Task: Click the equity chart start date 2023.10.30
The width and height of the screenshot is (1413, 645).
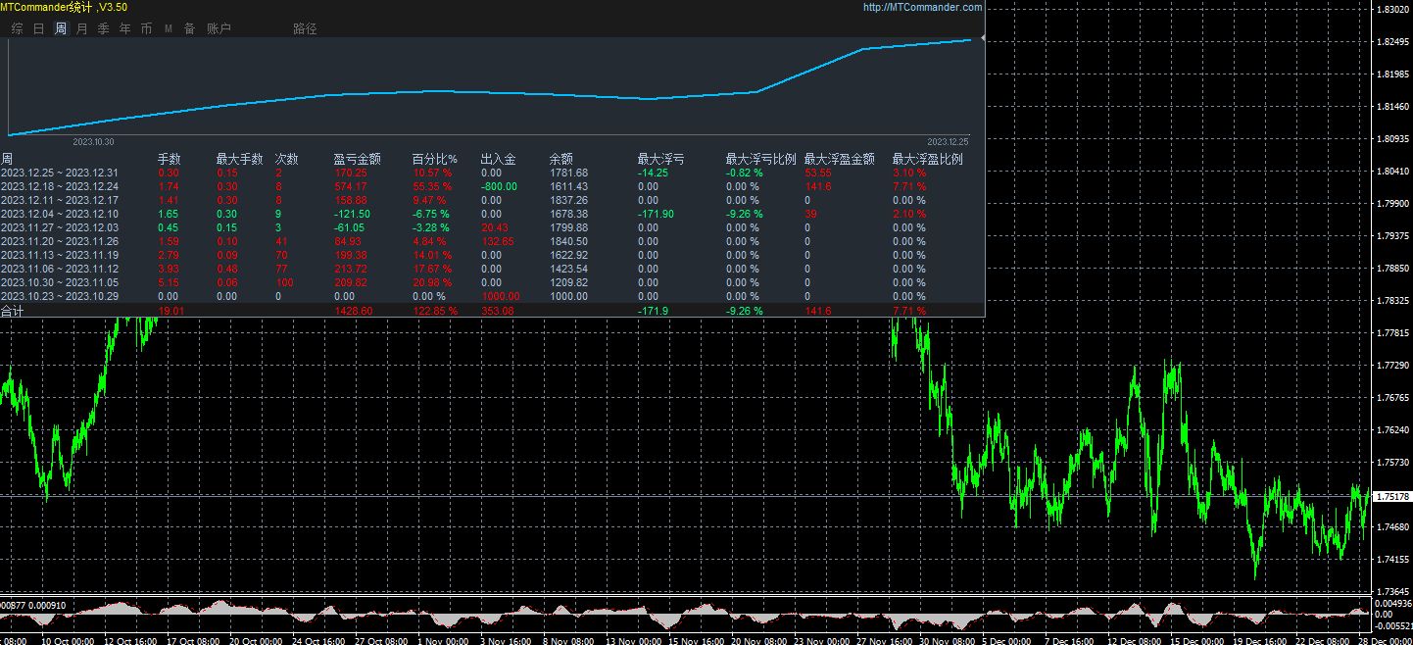Action: 93,142
